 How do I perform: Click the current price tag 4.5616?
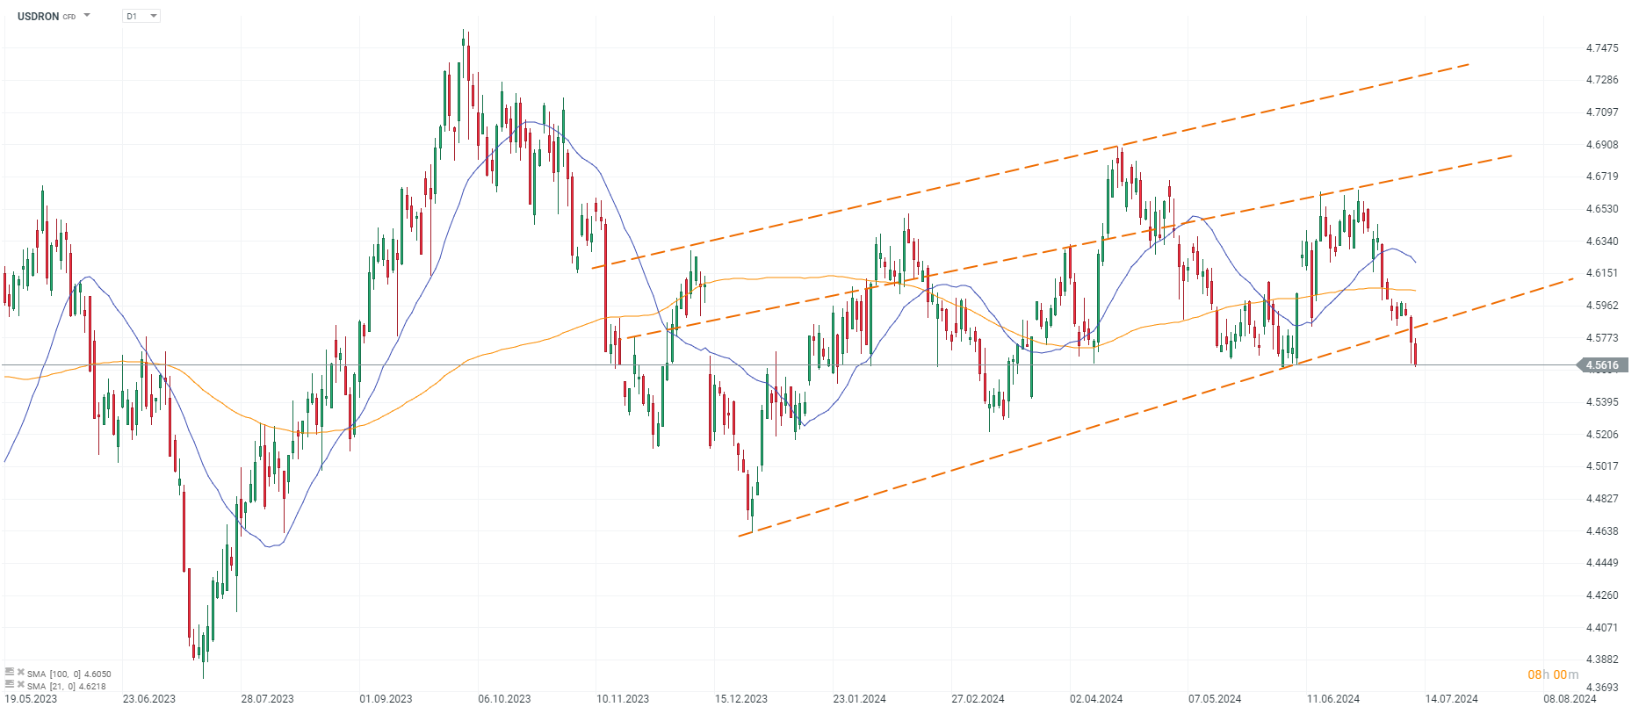[1603, 365]
